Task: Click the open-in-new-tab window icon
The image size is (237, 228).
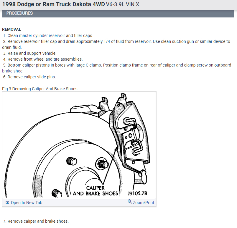Action: (x=7, y=202)
